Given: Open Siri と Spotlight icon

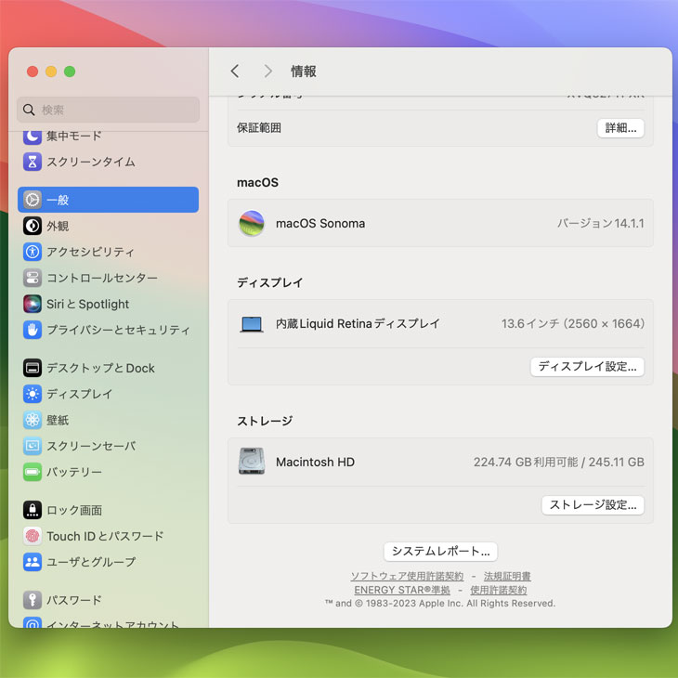Looking at the screenshot, I should coord(33,304).
